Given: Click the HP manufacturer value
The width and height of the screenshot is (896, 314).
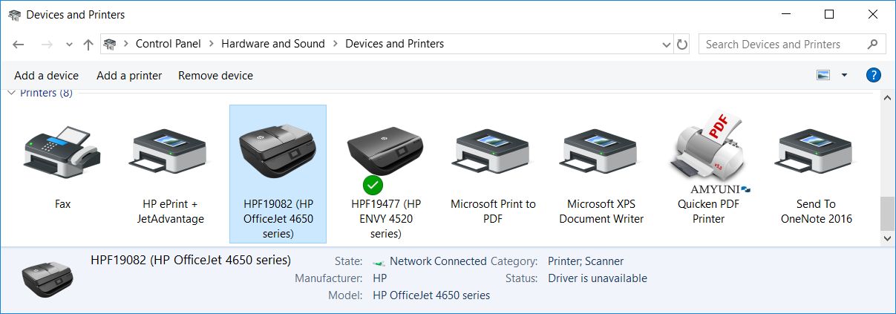Looking at the screenshot, I should click(x=380, y=278).
